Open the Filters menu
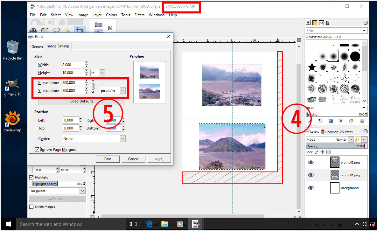This screenshot has width=377, height=231. (x=139, y=15)
